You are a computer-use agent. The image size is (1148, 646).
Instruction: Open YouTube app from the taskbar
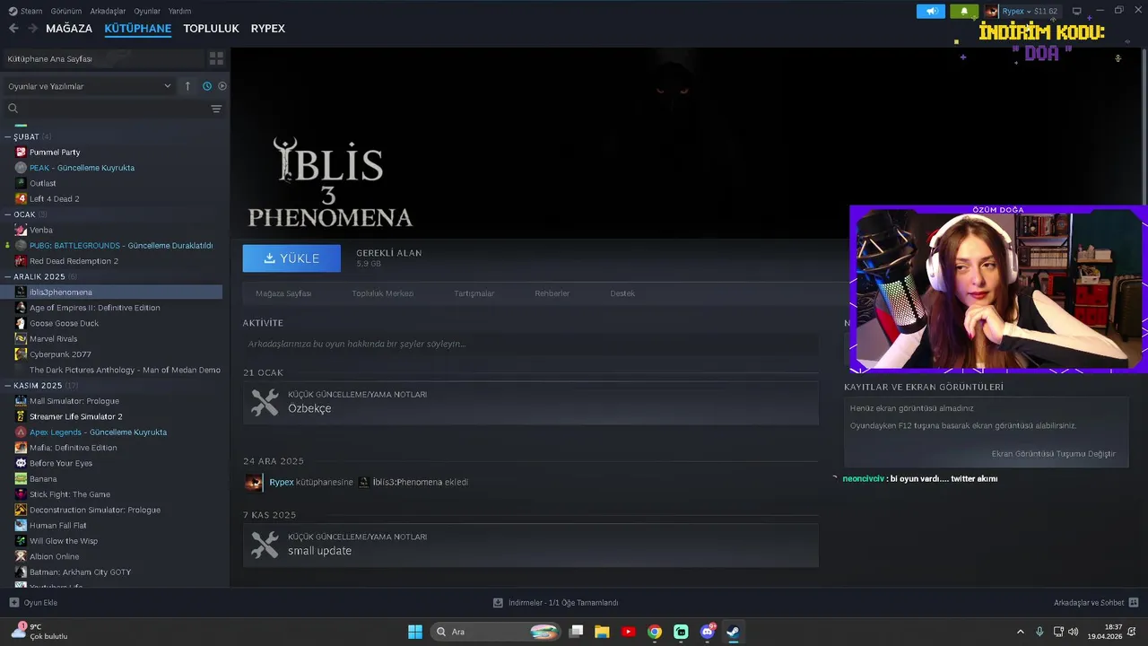pos(628,632)
